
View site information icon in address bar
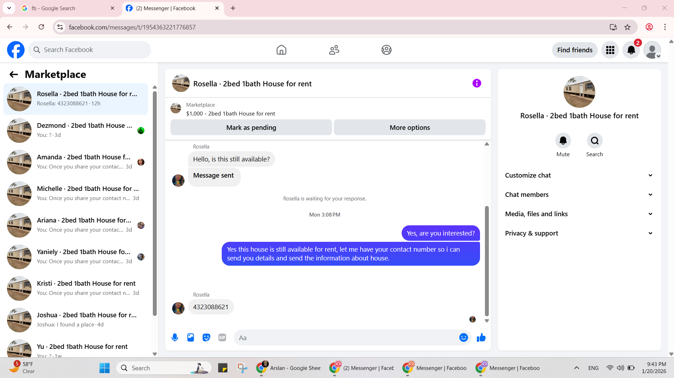click(x=60, y=27)
